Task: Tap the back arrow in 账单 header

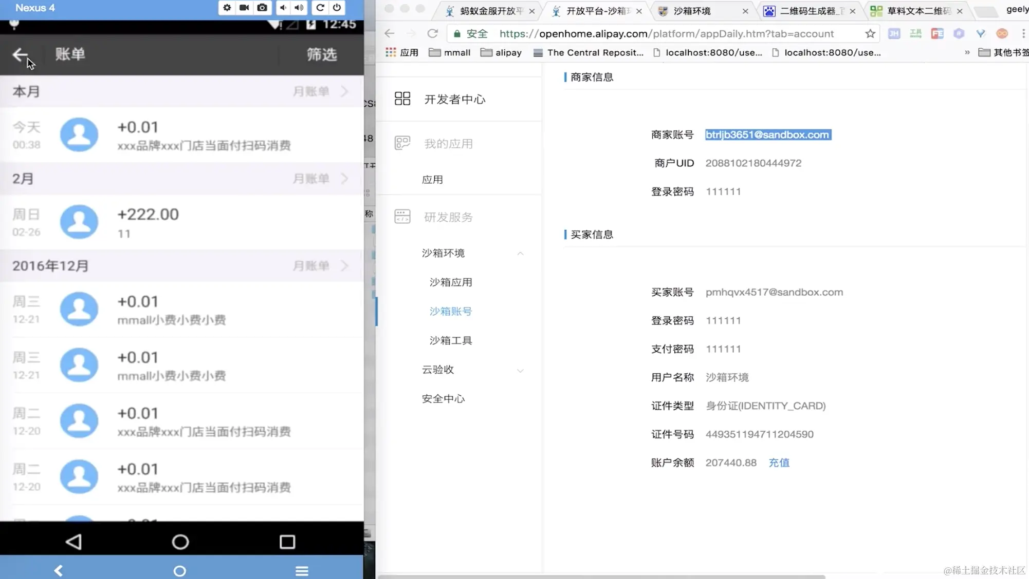Action: click(x=20, y=54)
